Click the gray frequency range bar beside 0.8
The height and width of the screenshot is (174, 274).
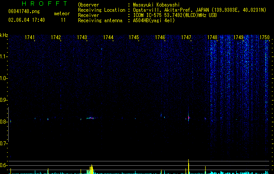tap(8, 124)
